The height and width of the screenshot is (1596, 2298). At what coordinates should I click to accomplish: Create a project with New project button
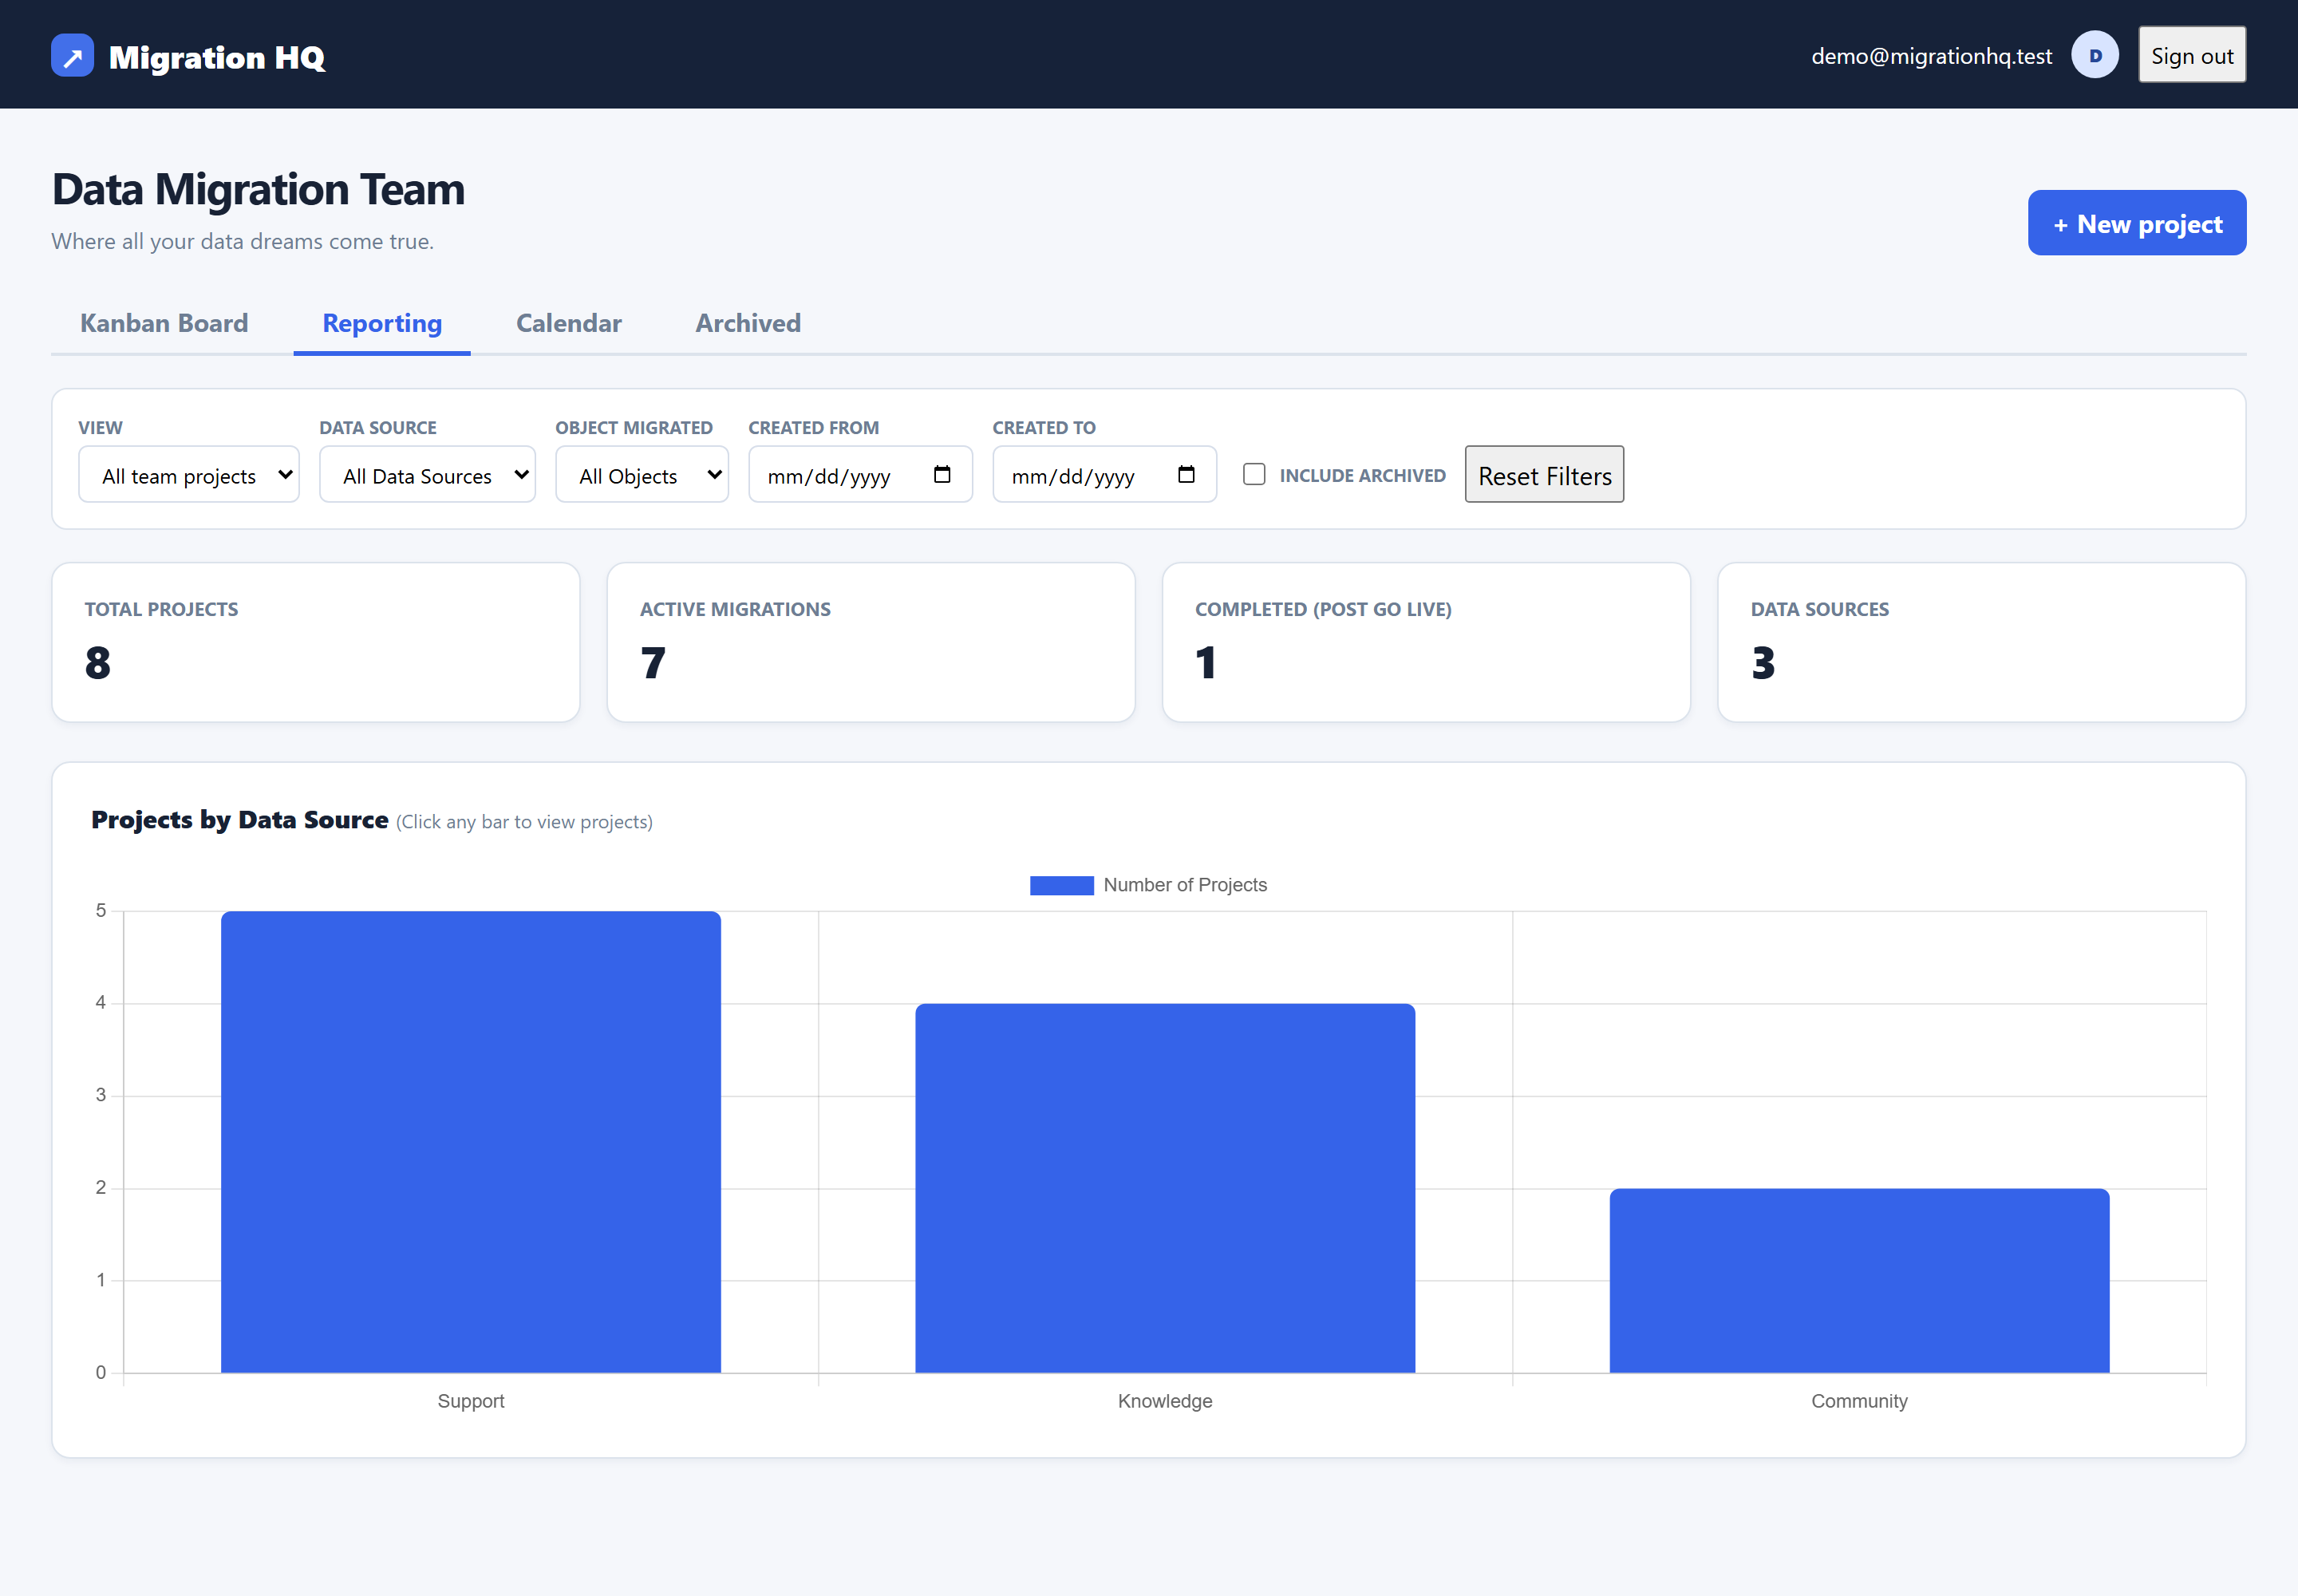click(2137, 223)
